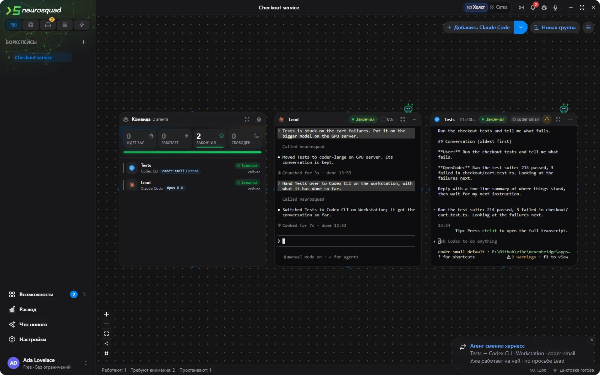Select the canvas layout icon in sidebar toolbar
Viewport: 600px width, 375px height.
(x=14, y=25)
